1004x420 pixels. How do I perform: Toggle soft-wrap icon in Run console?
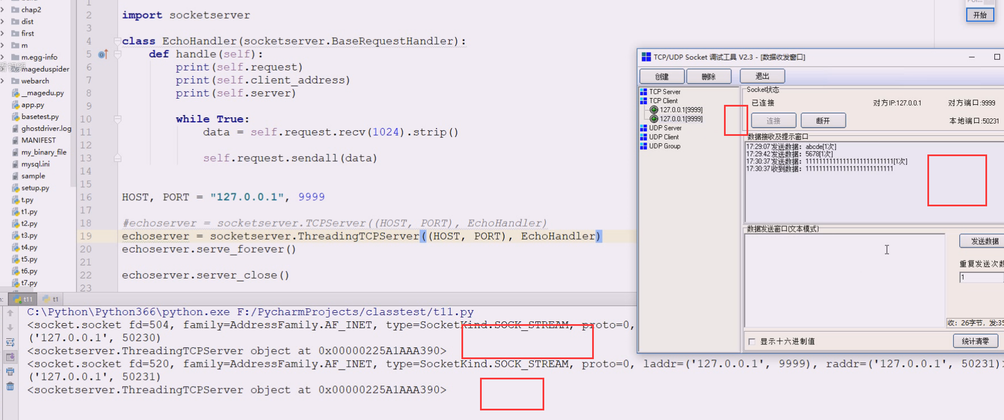point(10,342)
